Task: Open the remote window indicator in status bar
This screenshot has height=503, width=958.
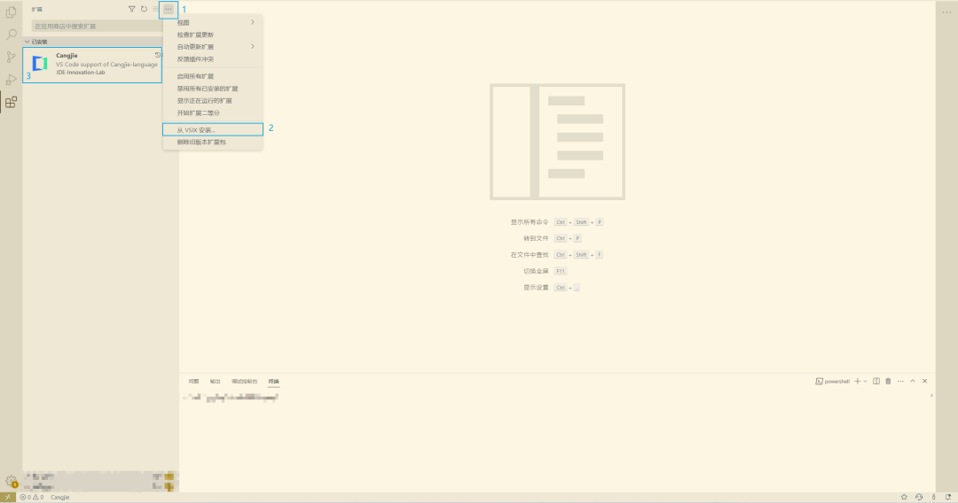Action: pyautogui.click(x=7, y=497)
